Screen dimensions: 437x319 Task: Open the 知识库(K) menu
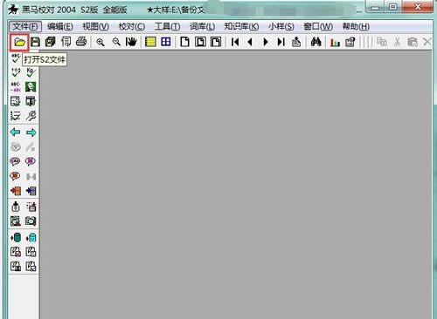pyautogui.click(x=241, y=27)
